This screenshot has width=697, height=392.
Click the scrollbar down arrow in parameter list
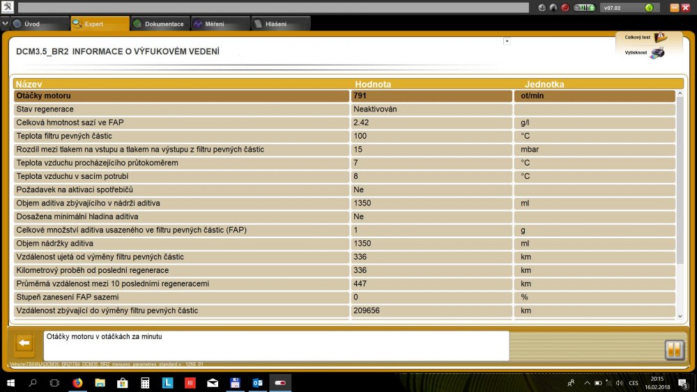(x=680, y=316)
